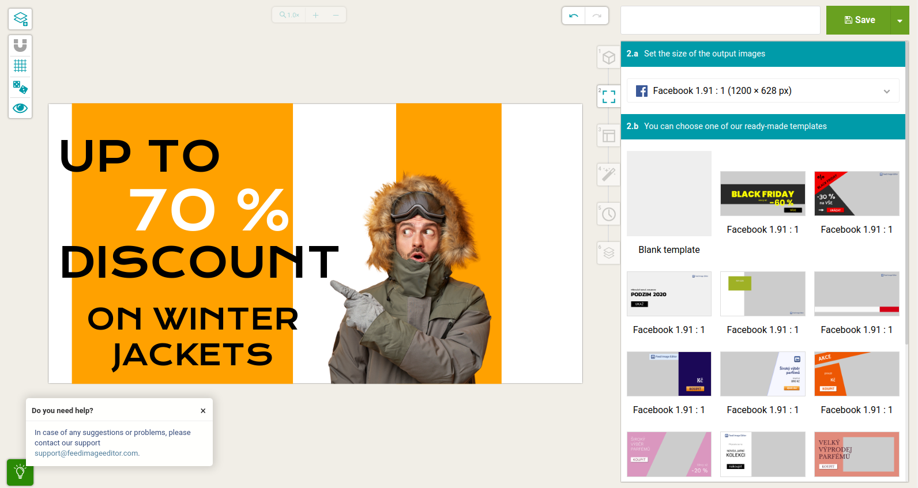Viewport: 918px width, 488px height.
Task: Click the green lightbulb help button
Action: (x=20, y=472)
